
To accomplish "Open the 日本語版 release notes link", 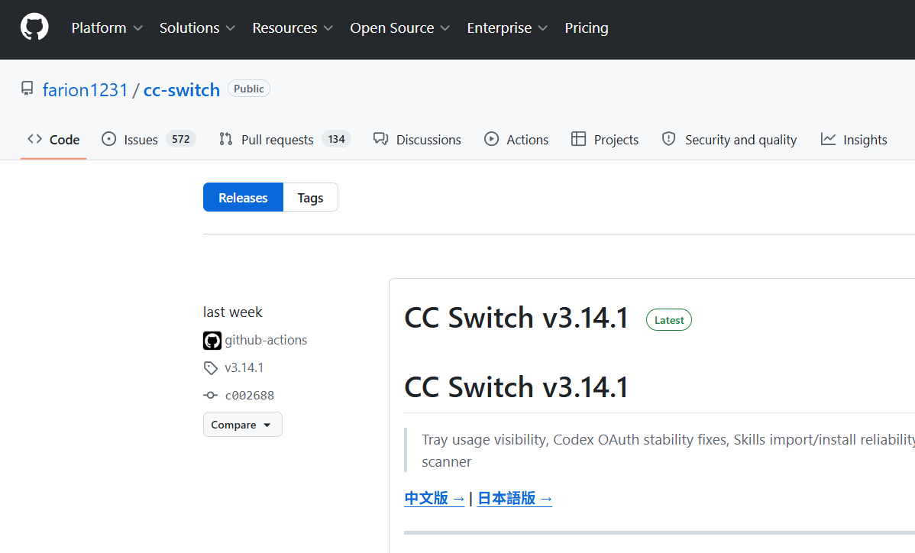I will tap(515, 498).
